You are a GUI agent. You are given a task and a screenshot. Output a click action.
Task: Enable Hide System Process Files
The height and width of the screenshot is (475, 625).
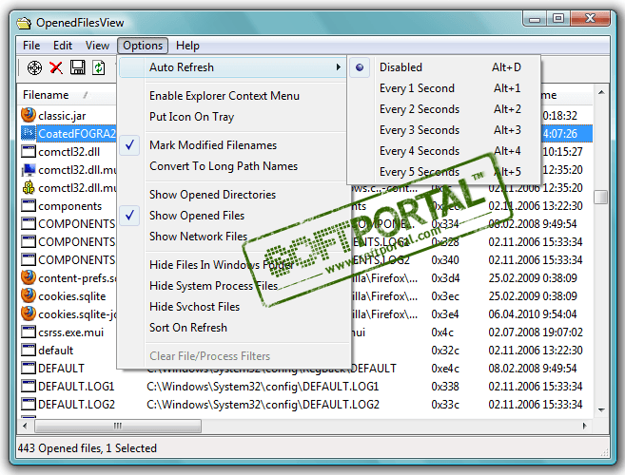(x=235, y=286)
